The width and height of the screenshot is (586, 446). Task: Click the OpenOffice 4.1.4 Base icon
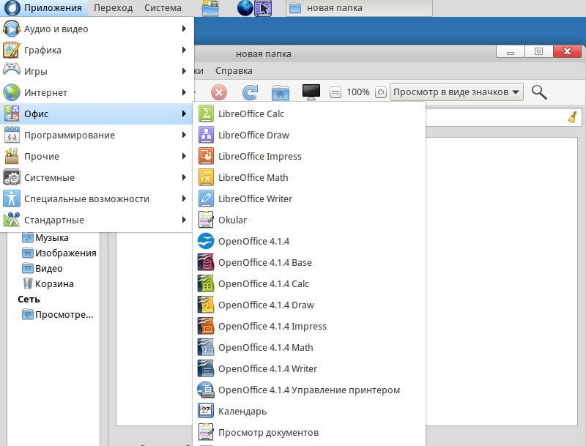206,263
